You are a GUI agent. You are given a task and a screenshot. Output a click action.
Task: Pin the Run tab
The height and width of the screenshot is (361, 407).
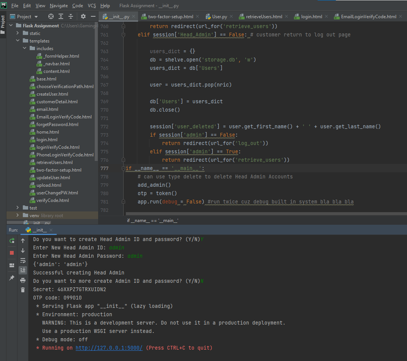pyautogui.click(x=12, y=278)
